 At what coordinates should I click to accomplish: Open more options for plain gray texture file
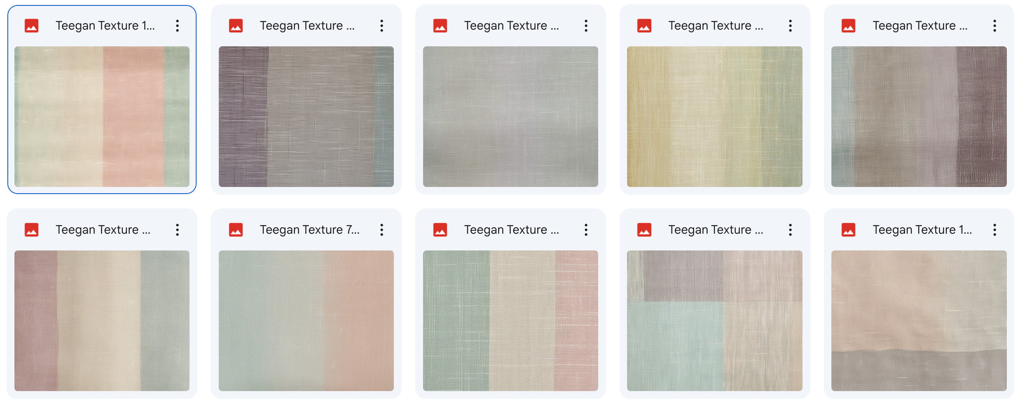[586, 26]
